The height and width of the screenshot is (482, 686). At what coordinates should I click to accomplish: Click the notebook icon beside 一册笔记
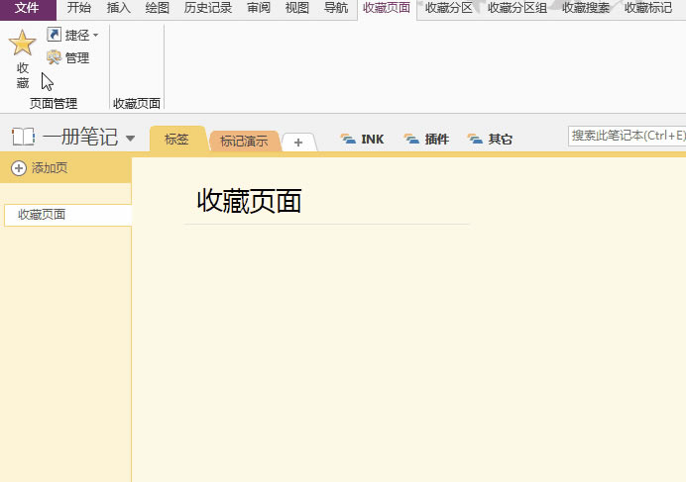click(x=23, y=137)
